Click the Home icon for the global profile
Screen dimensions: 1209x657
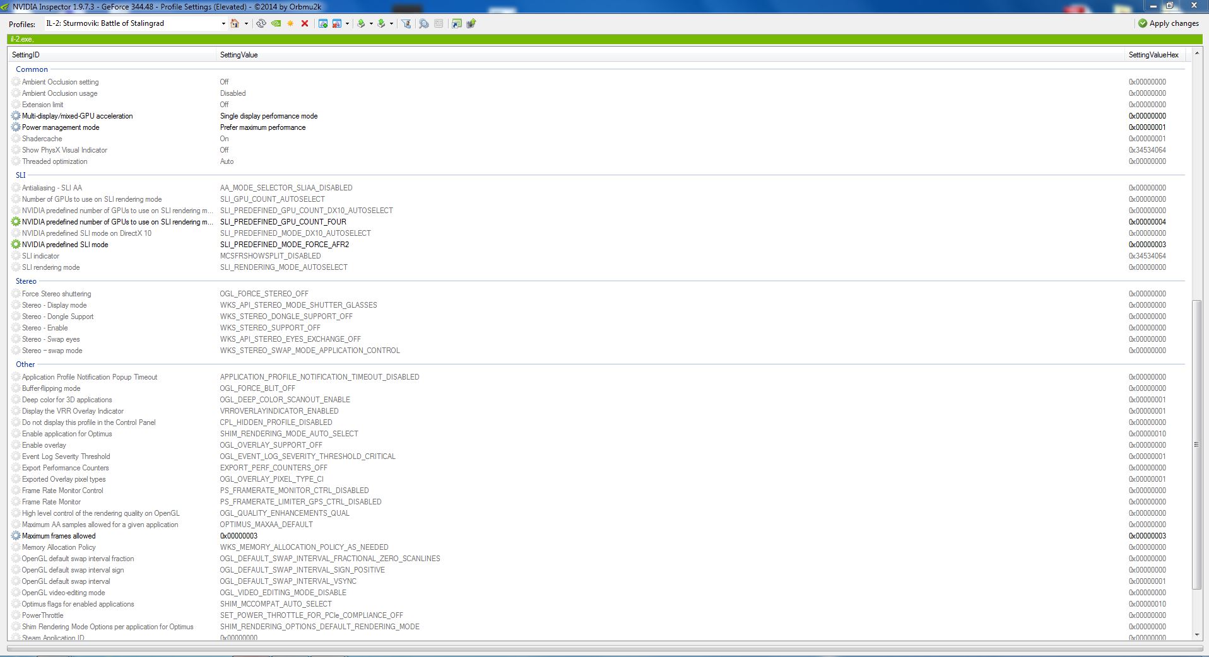pyautogui.click(x=235, y=23)
